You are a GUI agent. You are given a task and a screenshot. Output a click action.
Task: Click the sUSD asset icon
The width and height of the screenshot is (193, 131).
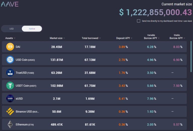pyautogui.click(x=10, y=99)
